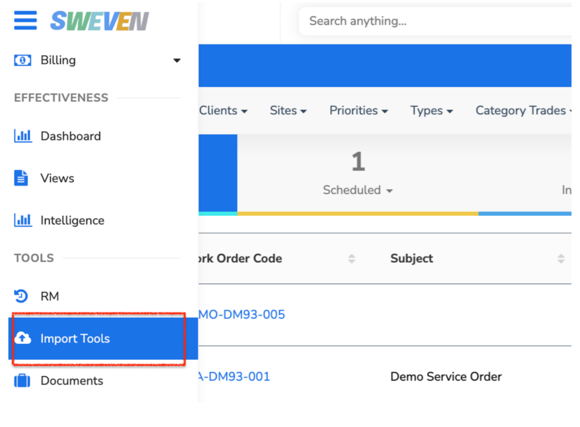Click the Dashboard bar chart icon
The height and width of the screenshot is (427, 580).
[x=23, y=136]
